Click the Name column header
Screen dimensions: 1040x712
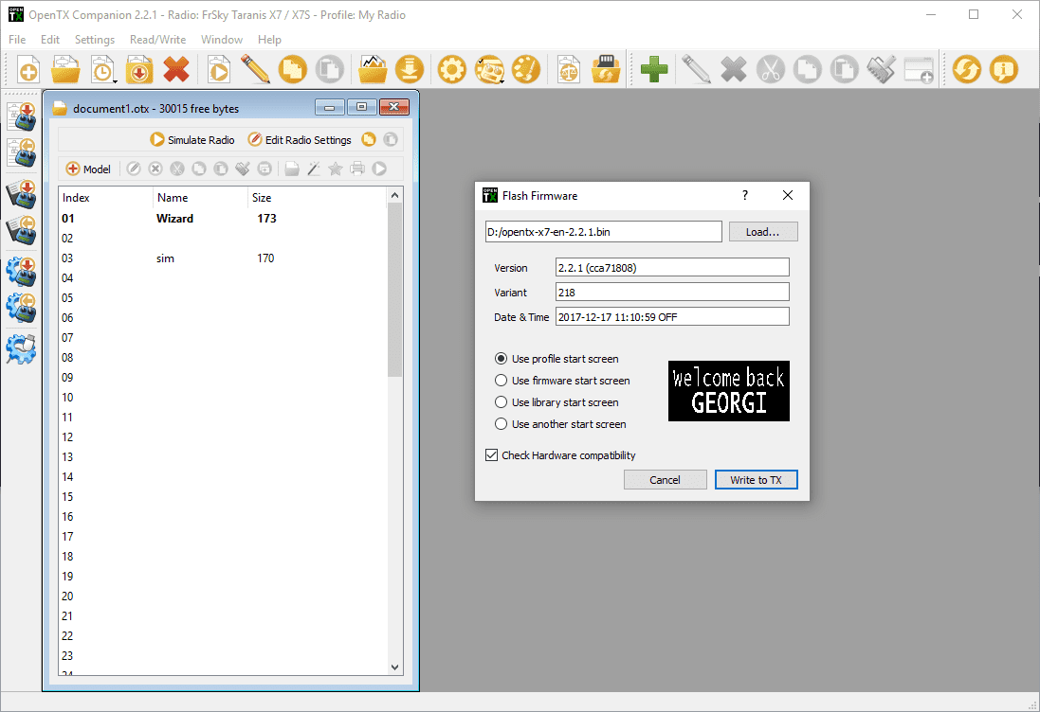coord(200,197)
